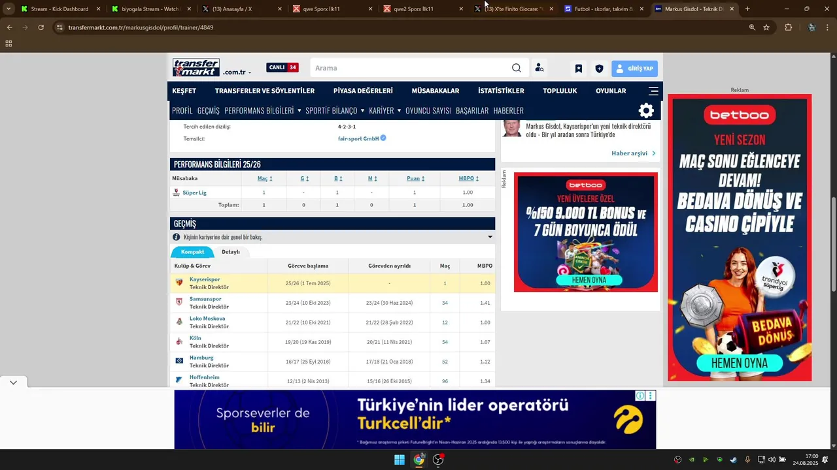Screen dimensions: 837x470
Task: Click the shield plus icon
Action: tap(599, 69)
